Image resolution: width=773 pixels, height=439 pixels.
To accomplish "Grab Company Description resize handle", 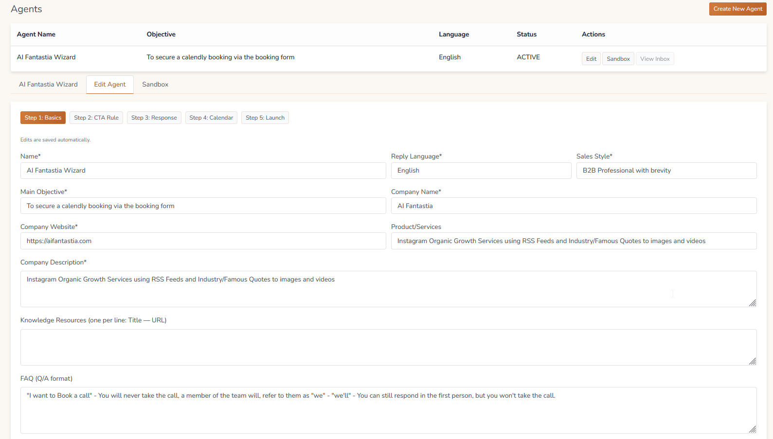I will pyautogui.click(x=753, y=303).
